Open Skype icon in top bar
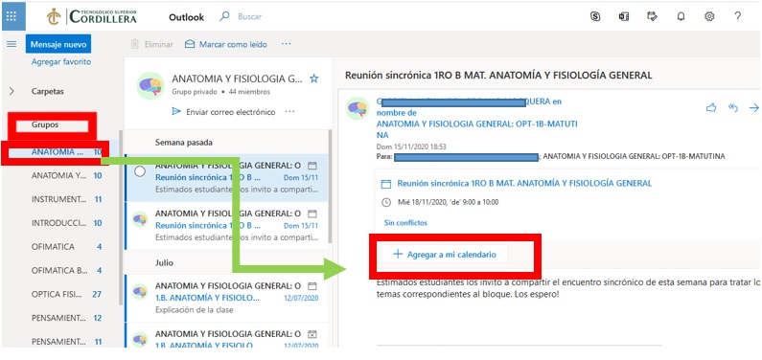762x360 pixels. [x=595, y=16]
